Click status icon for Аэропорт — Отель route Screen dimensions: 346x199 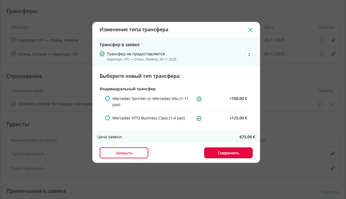pyautogui.click(x=14, y=40)
